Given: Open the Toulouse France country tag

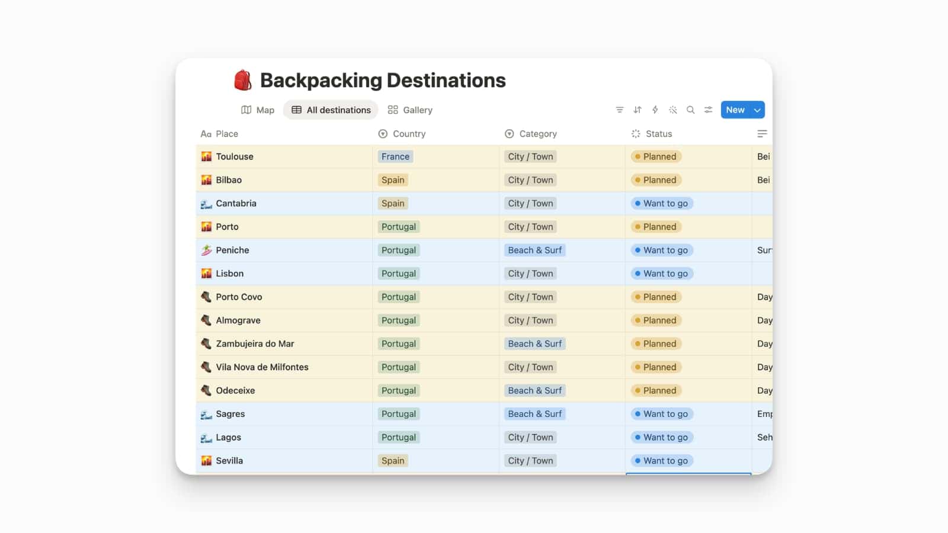Looking at the screenshot, I should coord(395,157).
